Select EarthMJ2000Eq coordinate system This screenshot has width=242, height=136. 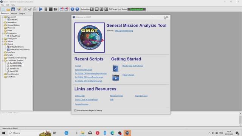16,63
